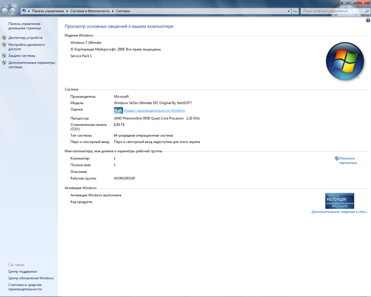Click the '8,00 ГБ' memory value
371x297 pixels.
point(119,125)
